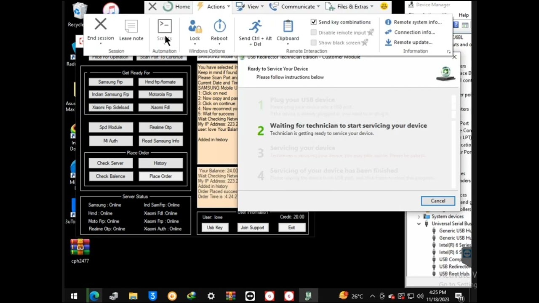Click the Mi Auth button
Image resolution: width=539 pixels, height=303 pixels.
pos(110,141)
